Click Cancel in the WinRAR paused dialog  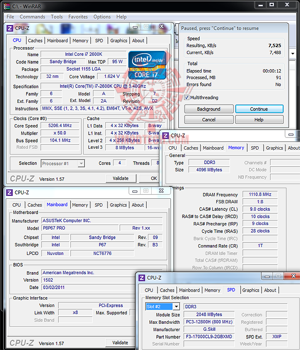tap(209, 120)
